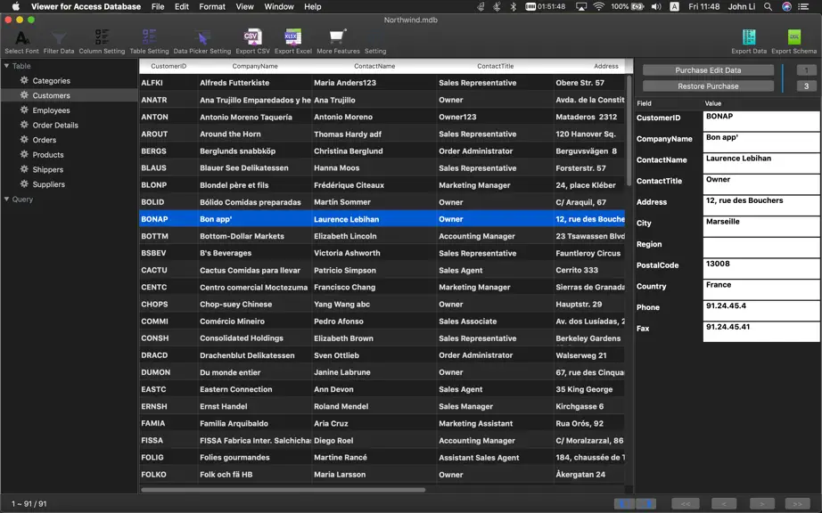This screenshot has width=822, height=513.
Task: Open the Filter Data tool
Action: (59, 42)
